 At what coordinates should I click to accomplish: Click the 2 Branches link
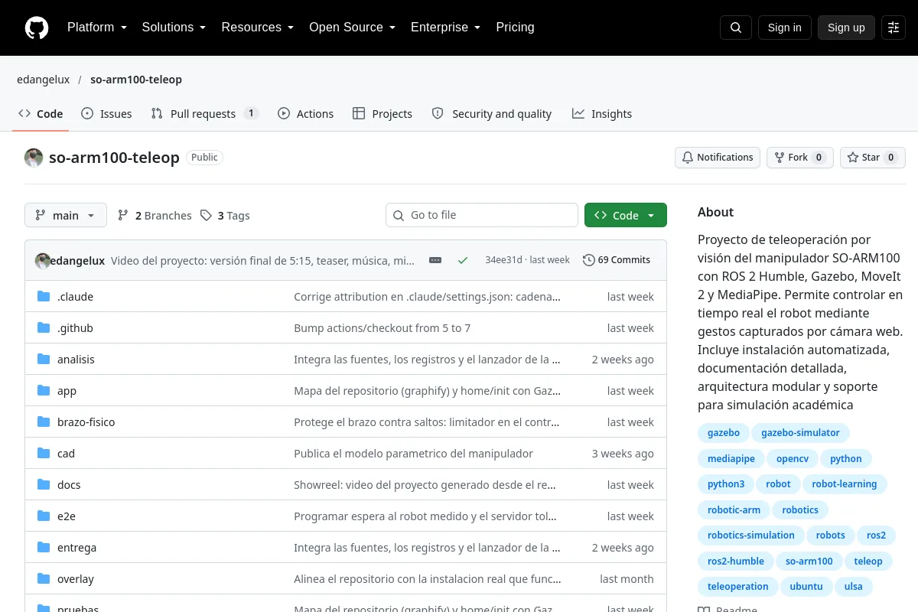[155, 216]
